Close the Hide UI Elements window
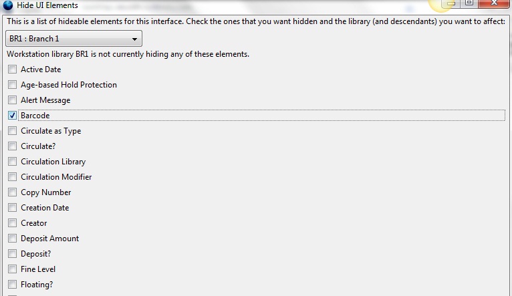 (494, 3)
